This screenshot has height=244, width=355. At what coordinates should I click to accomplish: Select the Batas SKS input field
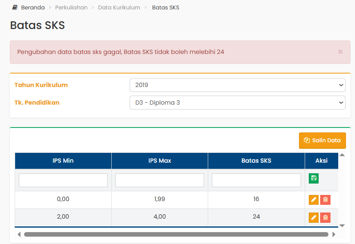[256, 180]
